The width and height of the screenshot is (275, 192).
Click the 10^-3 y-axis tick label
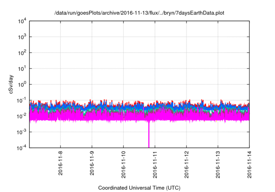pos(22,132)
